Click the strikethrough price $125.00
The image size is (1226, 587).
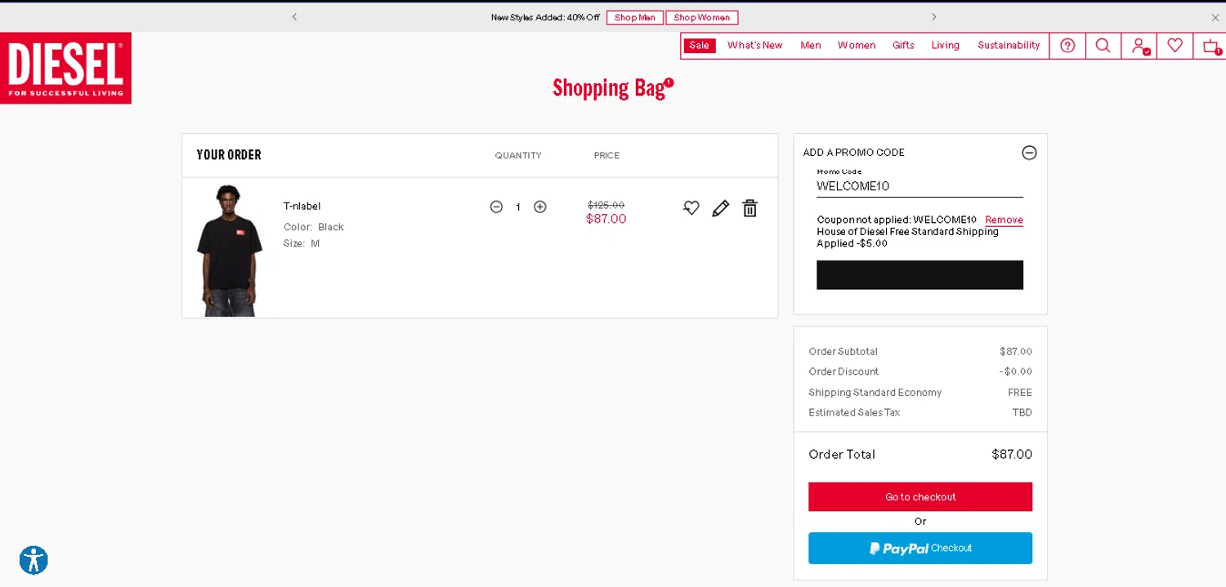[x=606, y=205]
